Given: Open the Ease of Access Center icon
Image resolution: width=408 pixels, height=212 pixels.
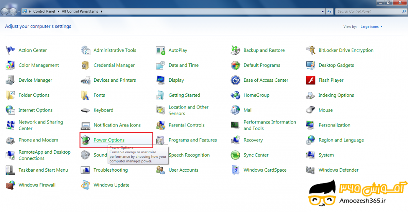Looking at the screenshot, I should click(235, 80).
